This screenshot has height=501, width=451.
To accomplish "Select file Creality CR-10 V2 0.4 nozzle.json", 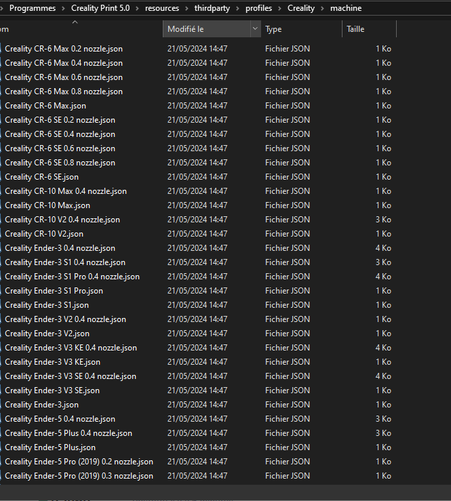I will click(x=62, y=220).
